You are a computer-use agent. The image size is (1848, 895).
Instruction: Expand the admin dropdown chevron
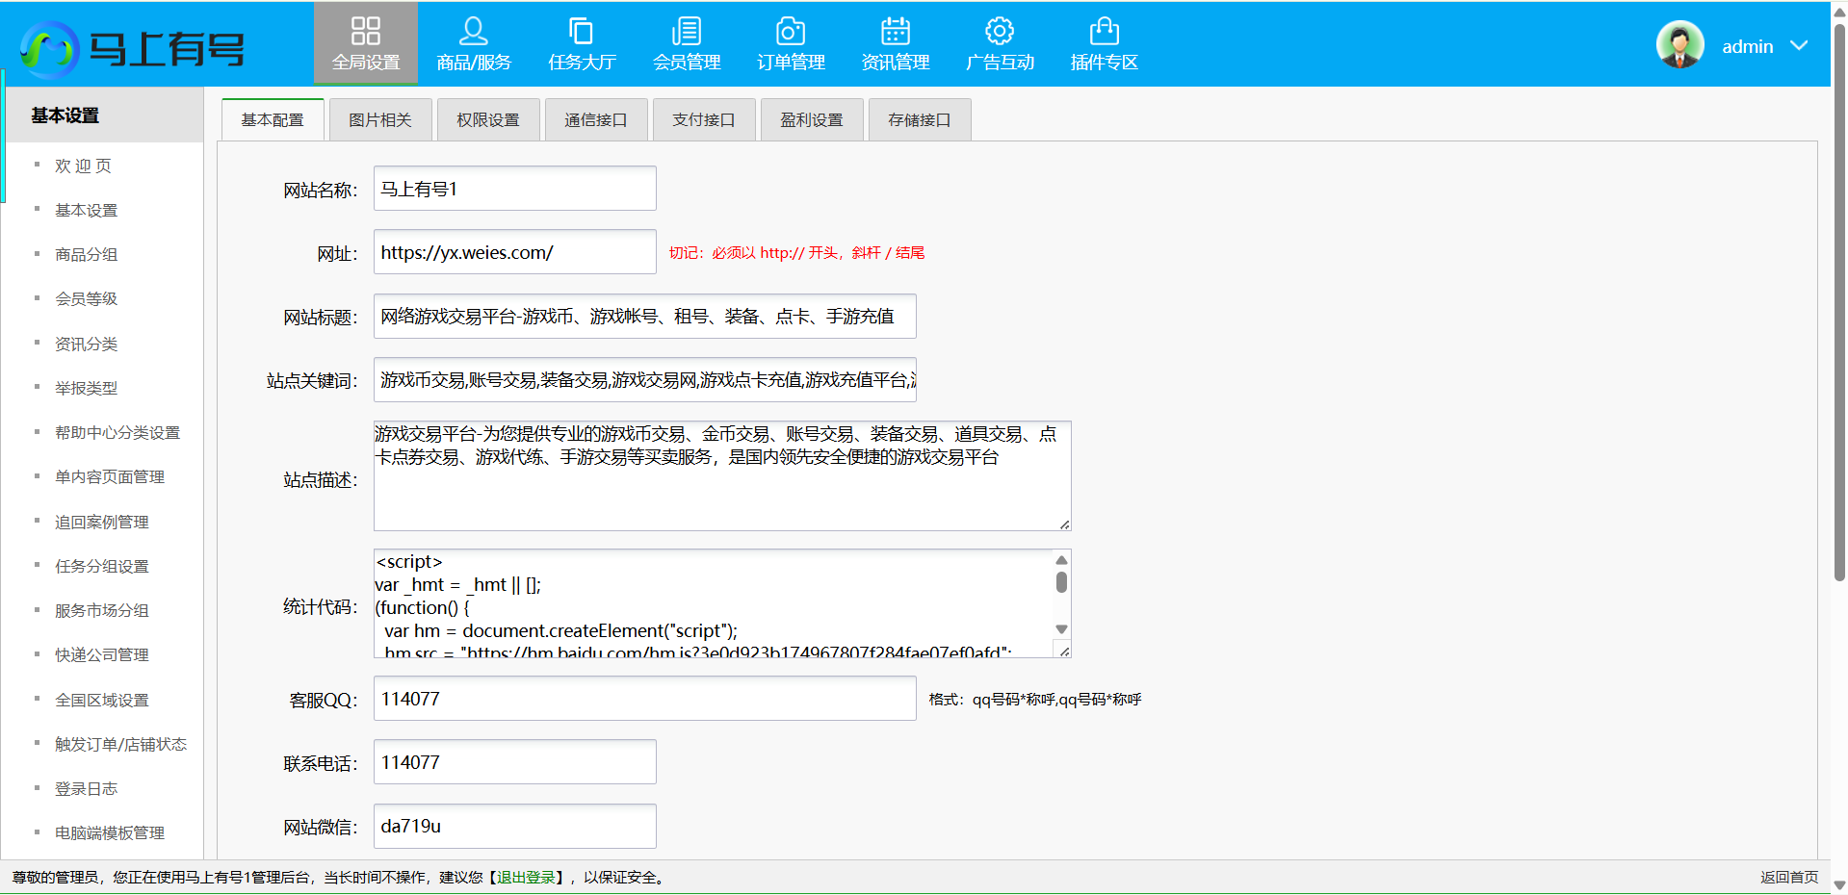[1799, 46]
